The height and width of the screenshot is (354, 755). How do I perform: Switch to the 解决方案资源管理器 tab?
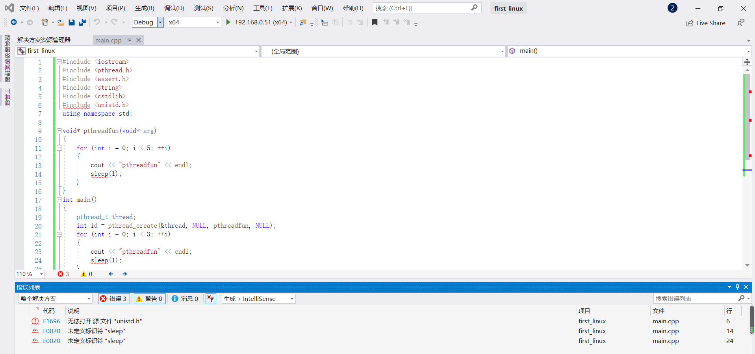click(44, 40)
